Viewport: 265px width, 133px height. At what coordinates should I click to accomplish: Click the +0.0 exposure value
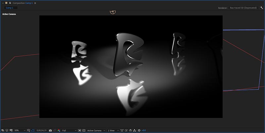pos(144,130)
